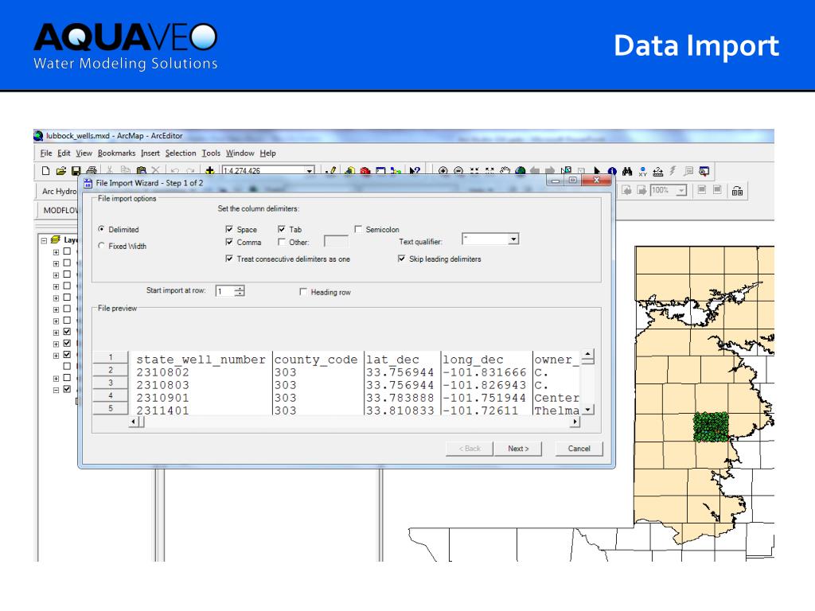Open the Arc Hydro toolbar menu
Screen dimensions: 815x611
[59, 191]
